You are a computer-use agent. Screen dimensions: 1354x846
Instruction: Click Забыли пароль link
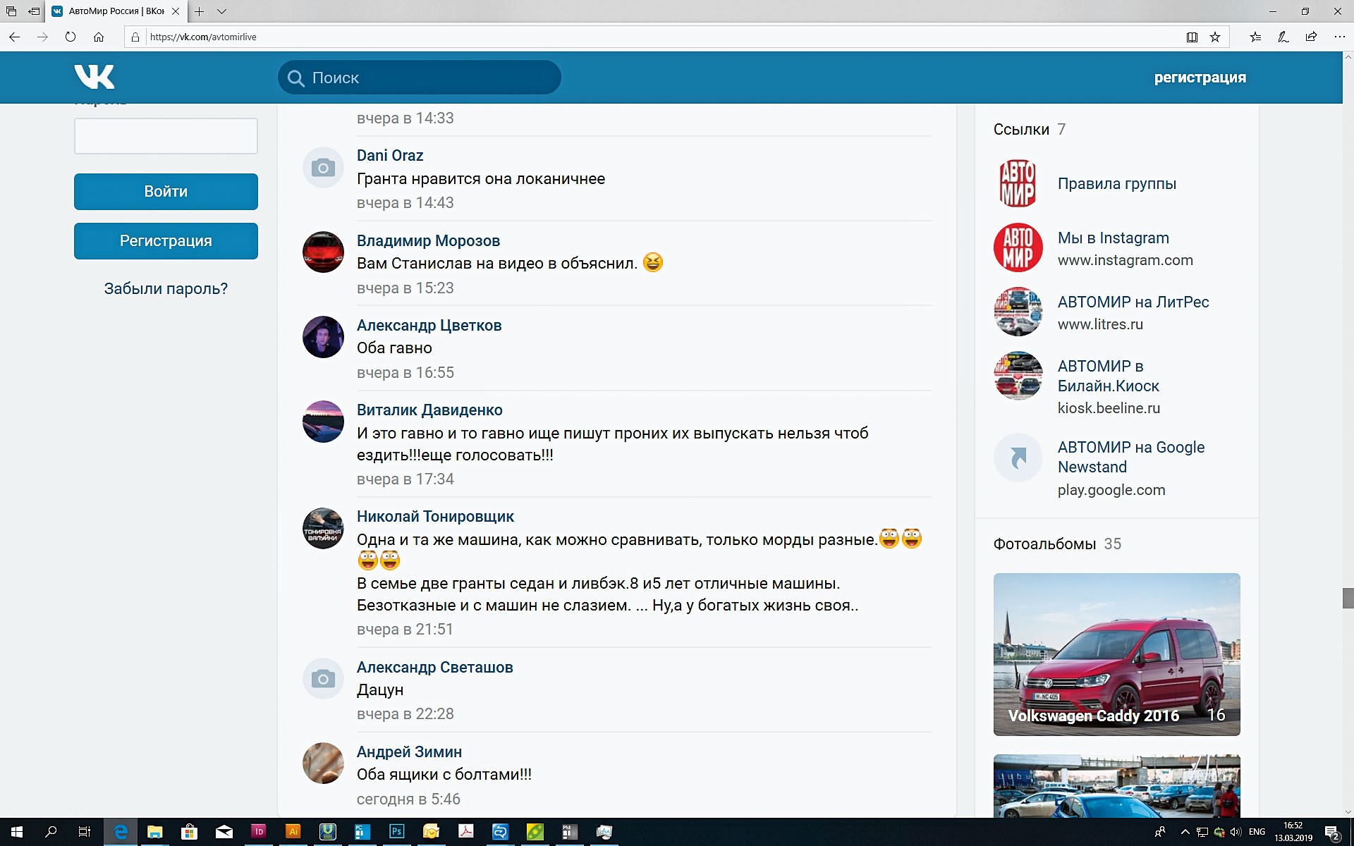(x=166, y=288)
